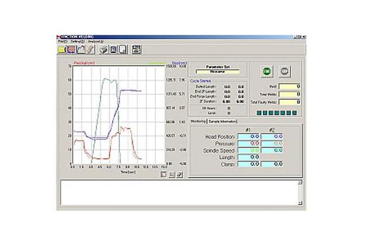Click Head Position #1 value field
Viewport: 374px width, 249px height.
pyautogui.click(x=249, y=136)
